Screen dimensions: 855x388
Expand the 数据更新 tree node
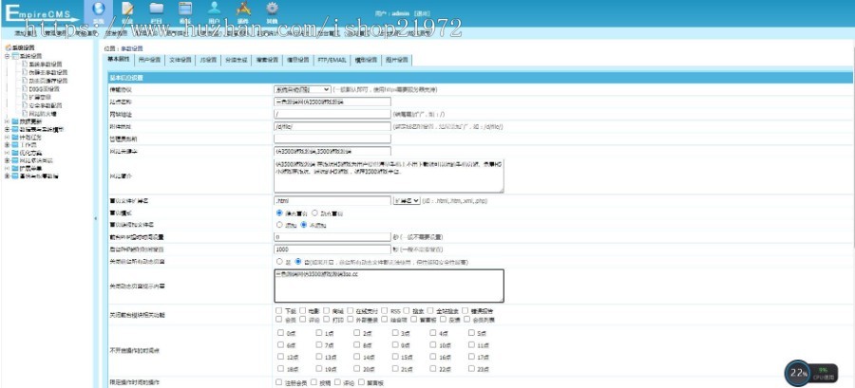7,121
